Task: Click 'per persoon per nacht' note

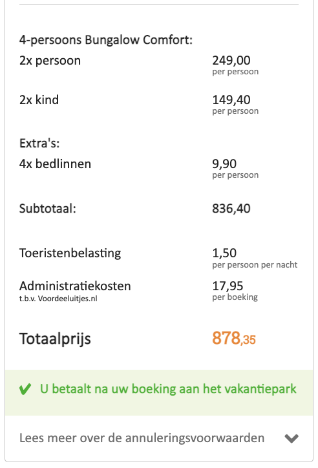Action: 255,265
